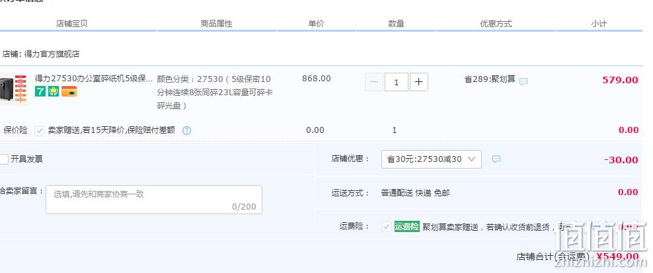Image resolution: width=653 pixels, height=273 pixels.
Task: Click the green shield service badge
Action: 54,91
